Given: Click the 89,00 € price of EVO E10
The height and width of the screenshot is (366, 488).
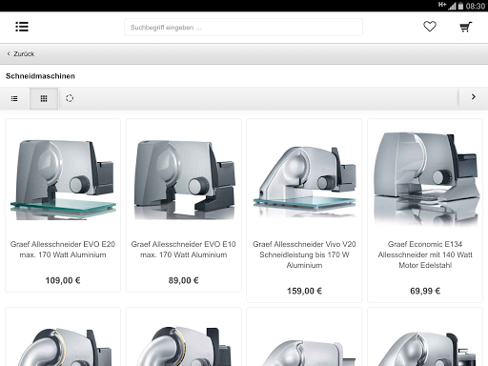Looking at the screenshot, I should point(184,280).
